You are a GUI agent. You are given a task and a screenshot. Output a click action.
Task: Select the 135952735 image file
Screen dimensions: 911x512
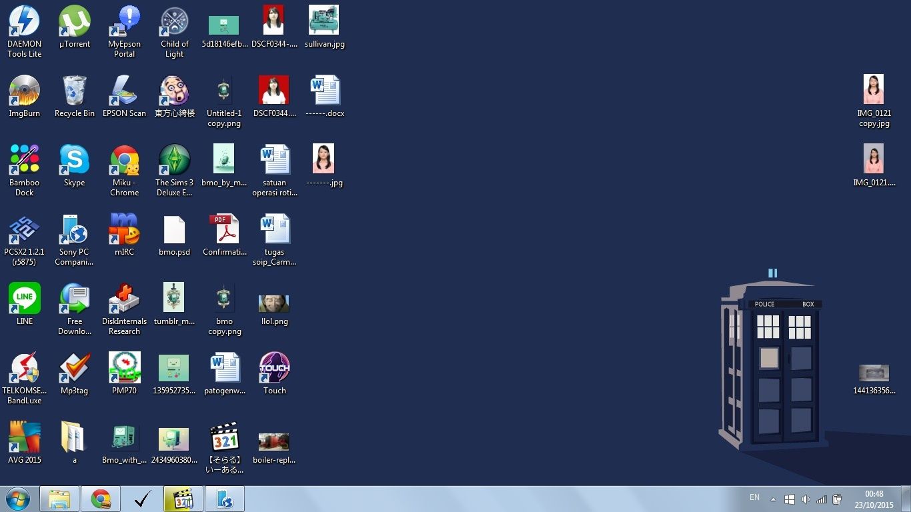pyautogui.click(x=175, y=374)
